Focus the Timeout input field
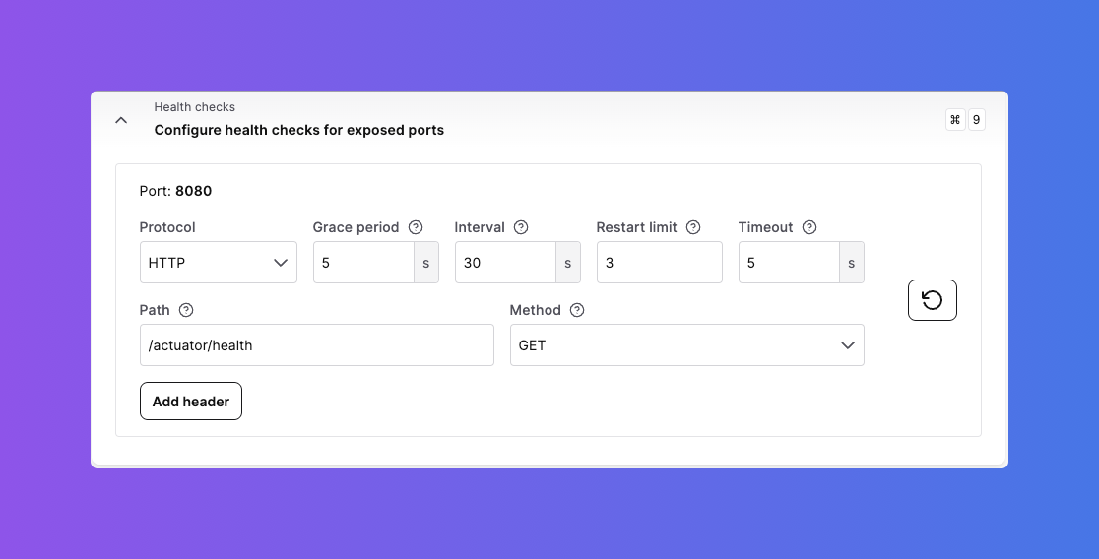 pos(789,263)
